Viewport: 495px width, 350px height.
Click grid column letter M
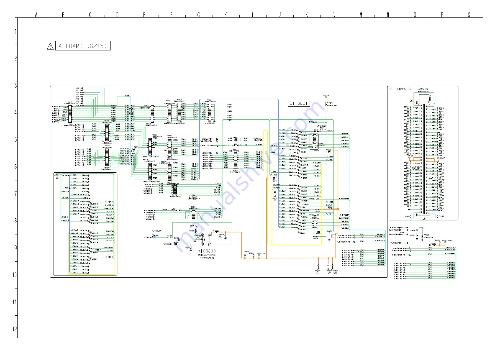click(361, 15)
